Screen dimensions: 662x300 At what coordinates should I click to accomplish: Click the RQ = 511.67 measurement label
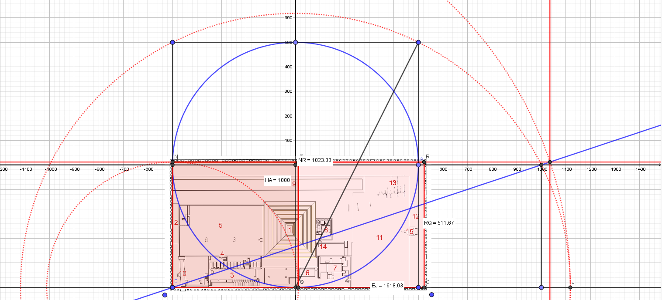pyautogui.click(x=439, y=222)
